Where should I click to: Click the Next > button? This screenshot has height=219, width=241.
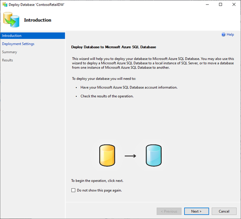pyautogui.click(x=197, y=211)
